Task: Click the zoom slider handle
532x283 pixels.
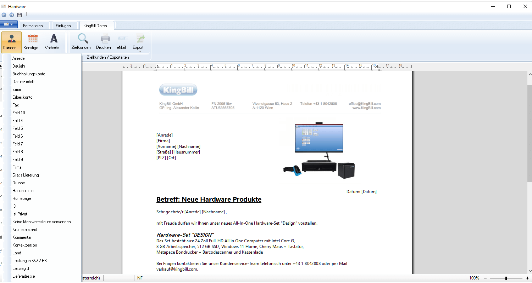Action: tap(506, 278)
